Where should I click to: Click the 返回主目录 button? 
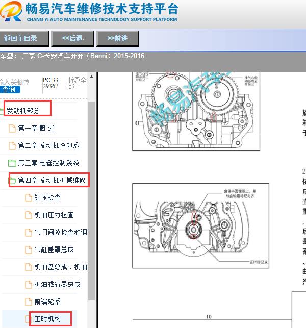(23, 38)
